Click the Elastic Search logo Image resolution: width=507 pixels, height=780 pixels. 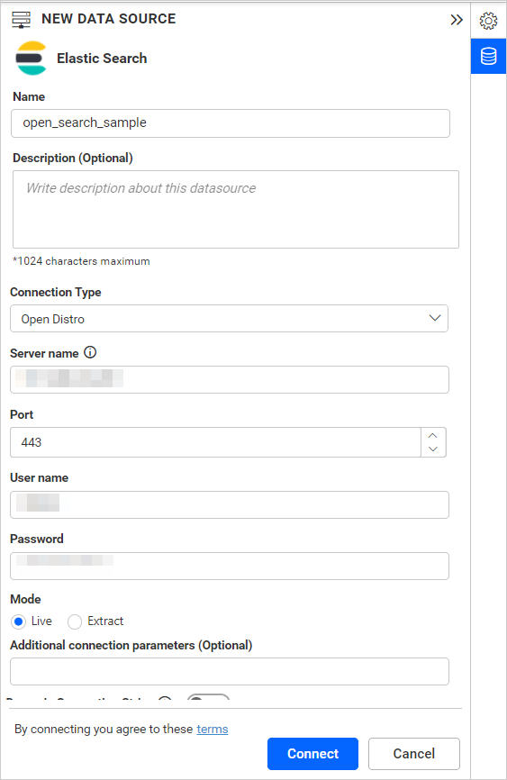click(32, 59)
